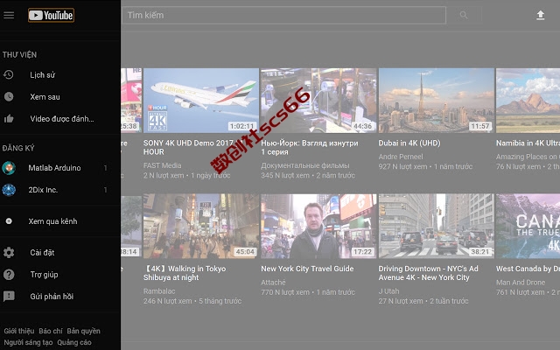Open the Man And Drone channel link

coord(521,282)
